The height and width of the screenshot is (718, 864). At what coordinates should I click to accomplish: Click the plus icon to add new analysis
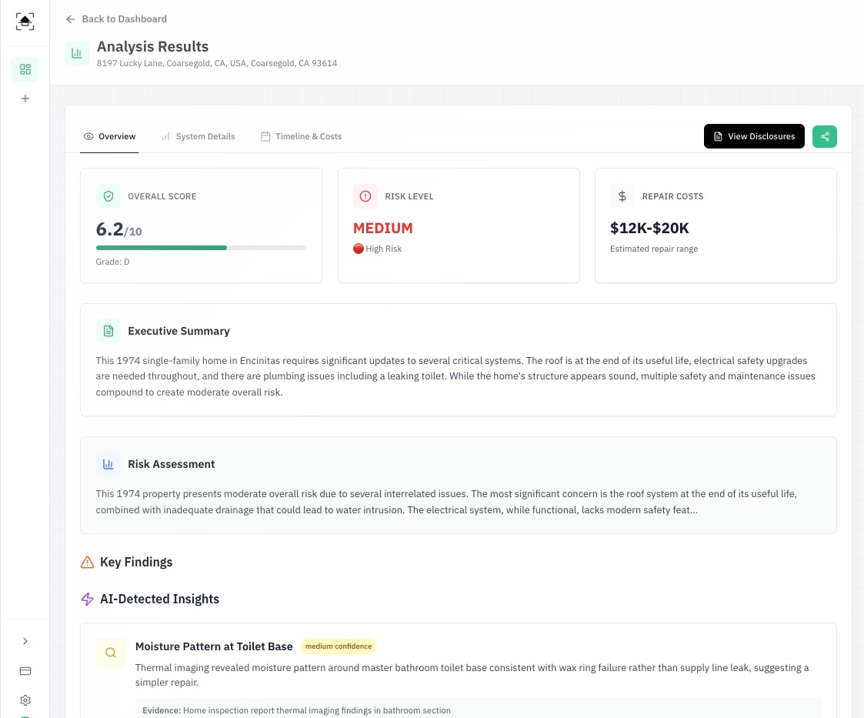point(25,99)
